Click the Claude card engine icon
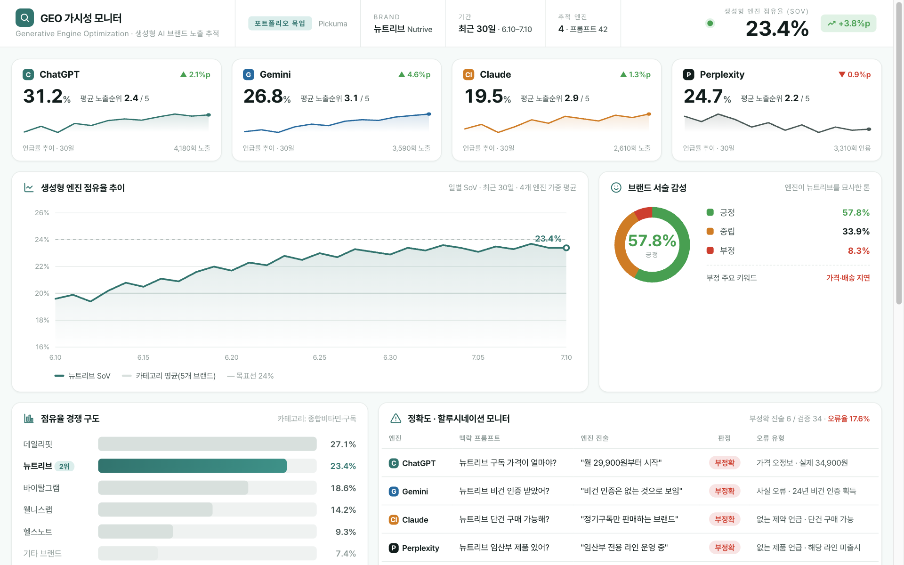This screenshot has width=904, height=565. click(468, 74)
